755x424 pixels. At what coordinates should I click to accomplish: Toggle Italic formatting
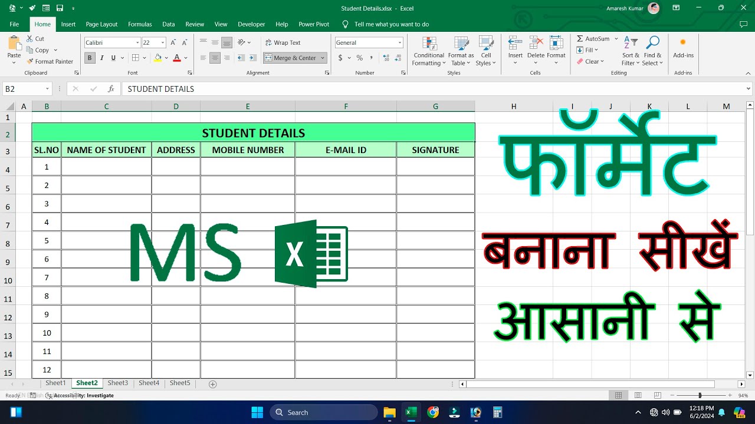pyautogui.click(x=101, y=58)
